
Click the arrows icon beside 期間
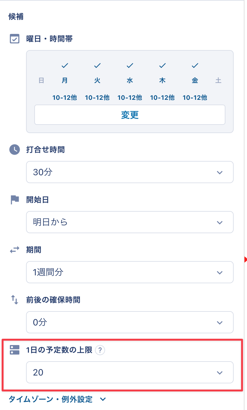(15, 250)
